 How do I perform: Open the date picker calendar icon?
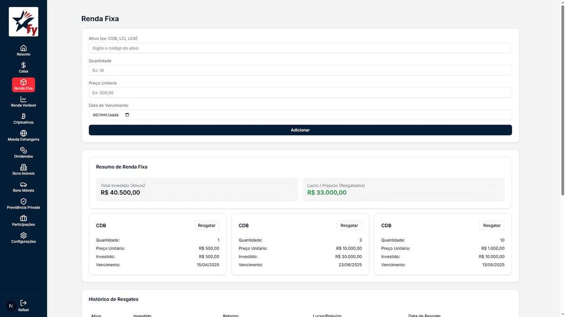(127, 115)
